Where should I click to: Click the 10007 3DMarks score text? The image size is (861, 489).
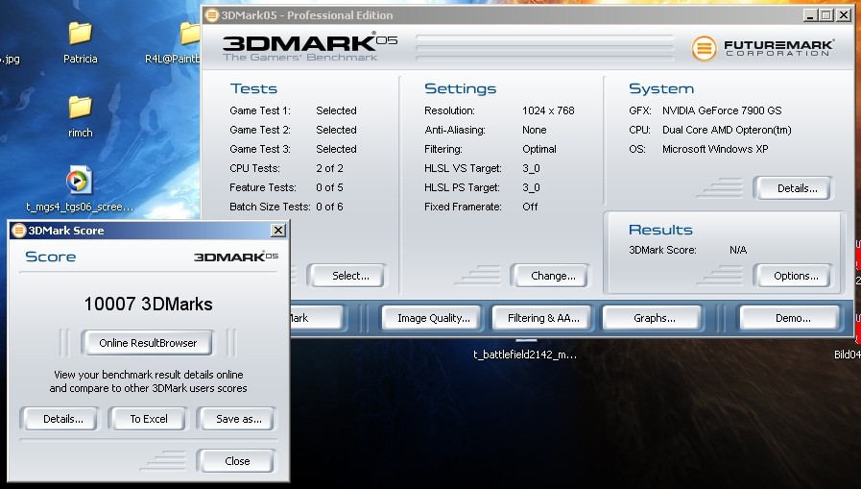(148, 304)
